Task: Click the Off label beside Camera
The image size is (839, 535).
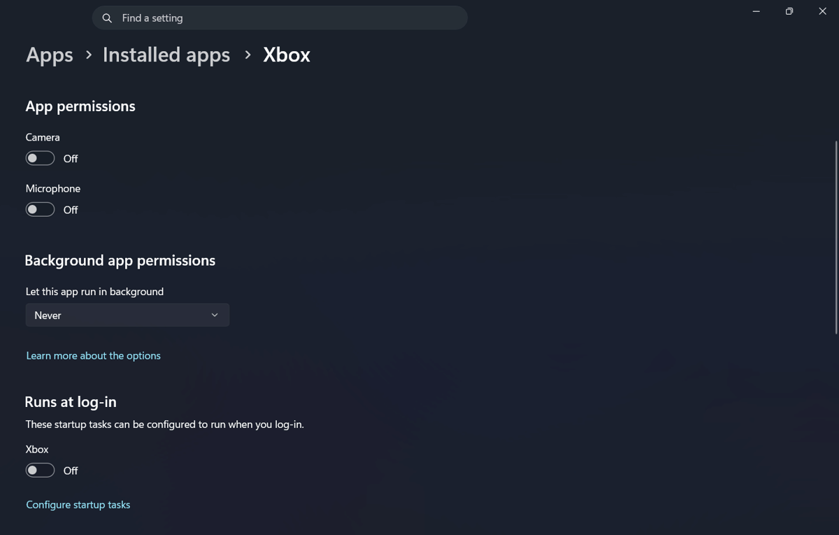Action: click(x=71, y=158)
